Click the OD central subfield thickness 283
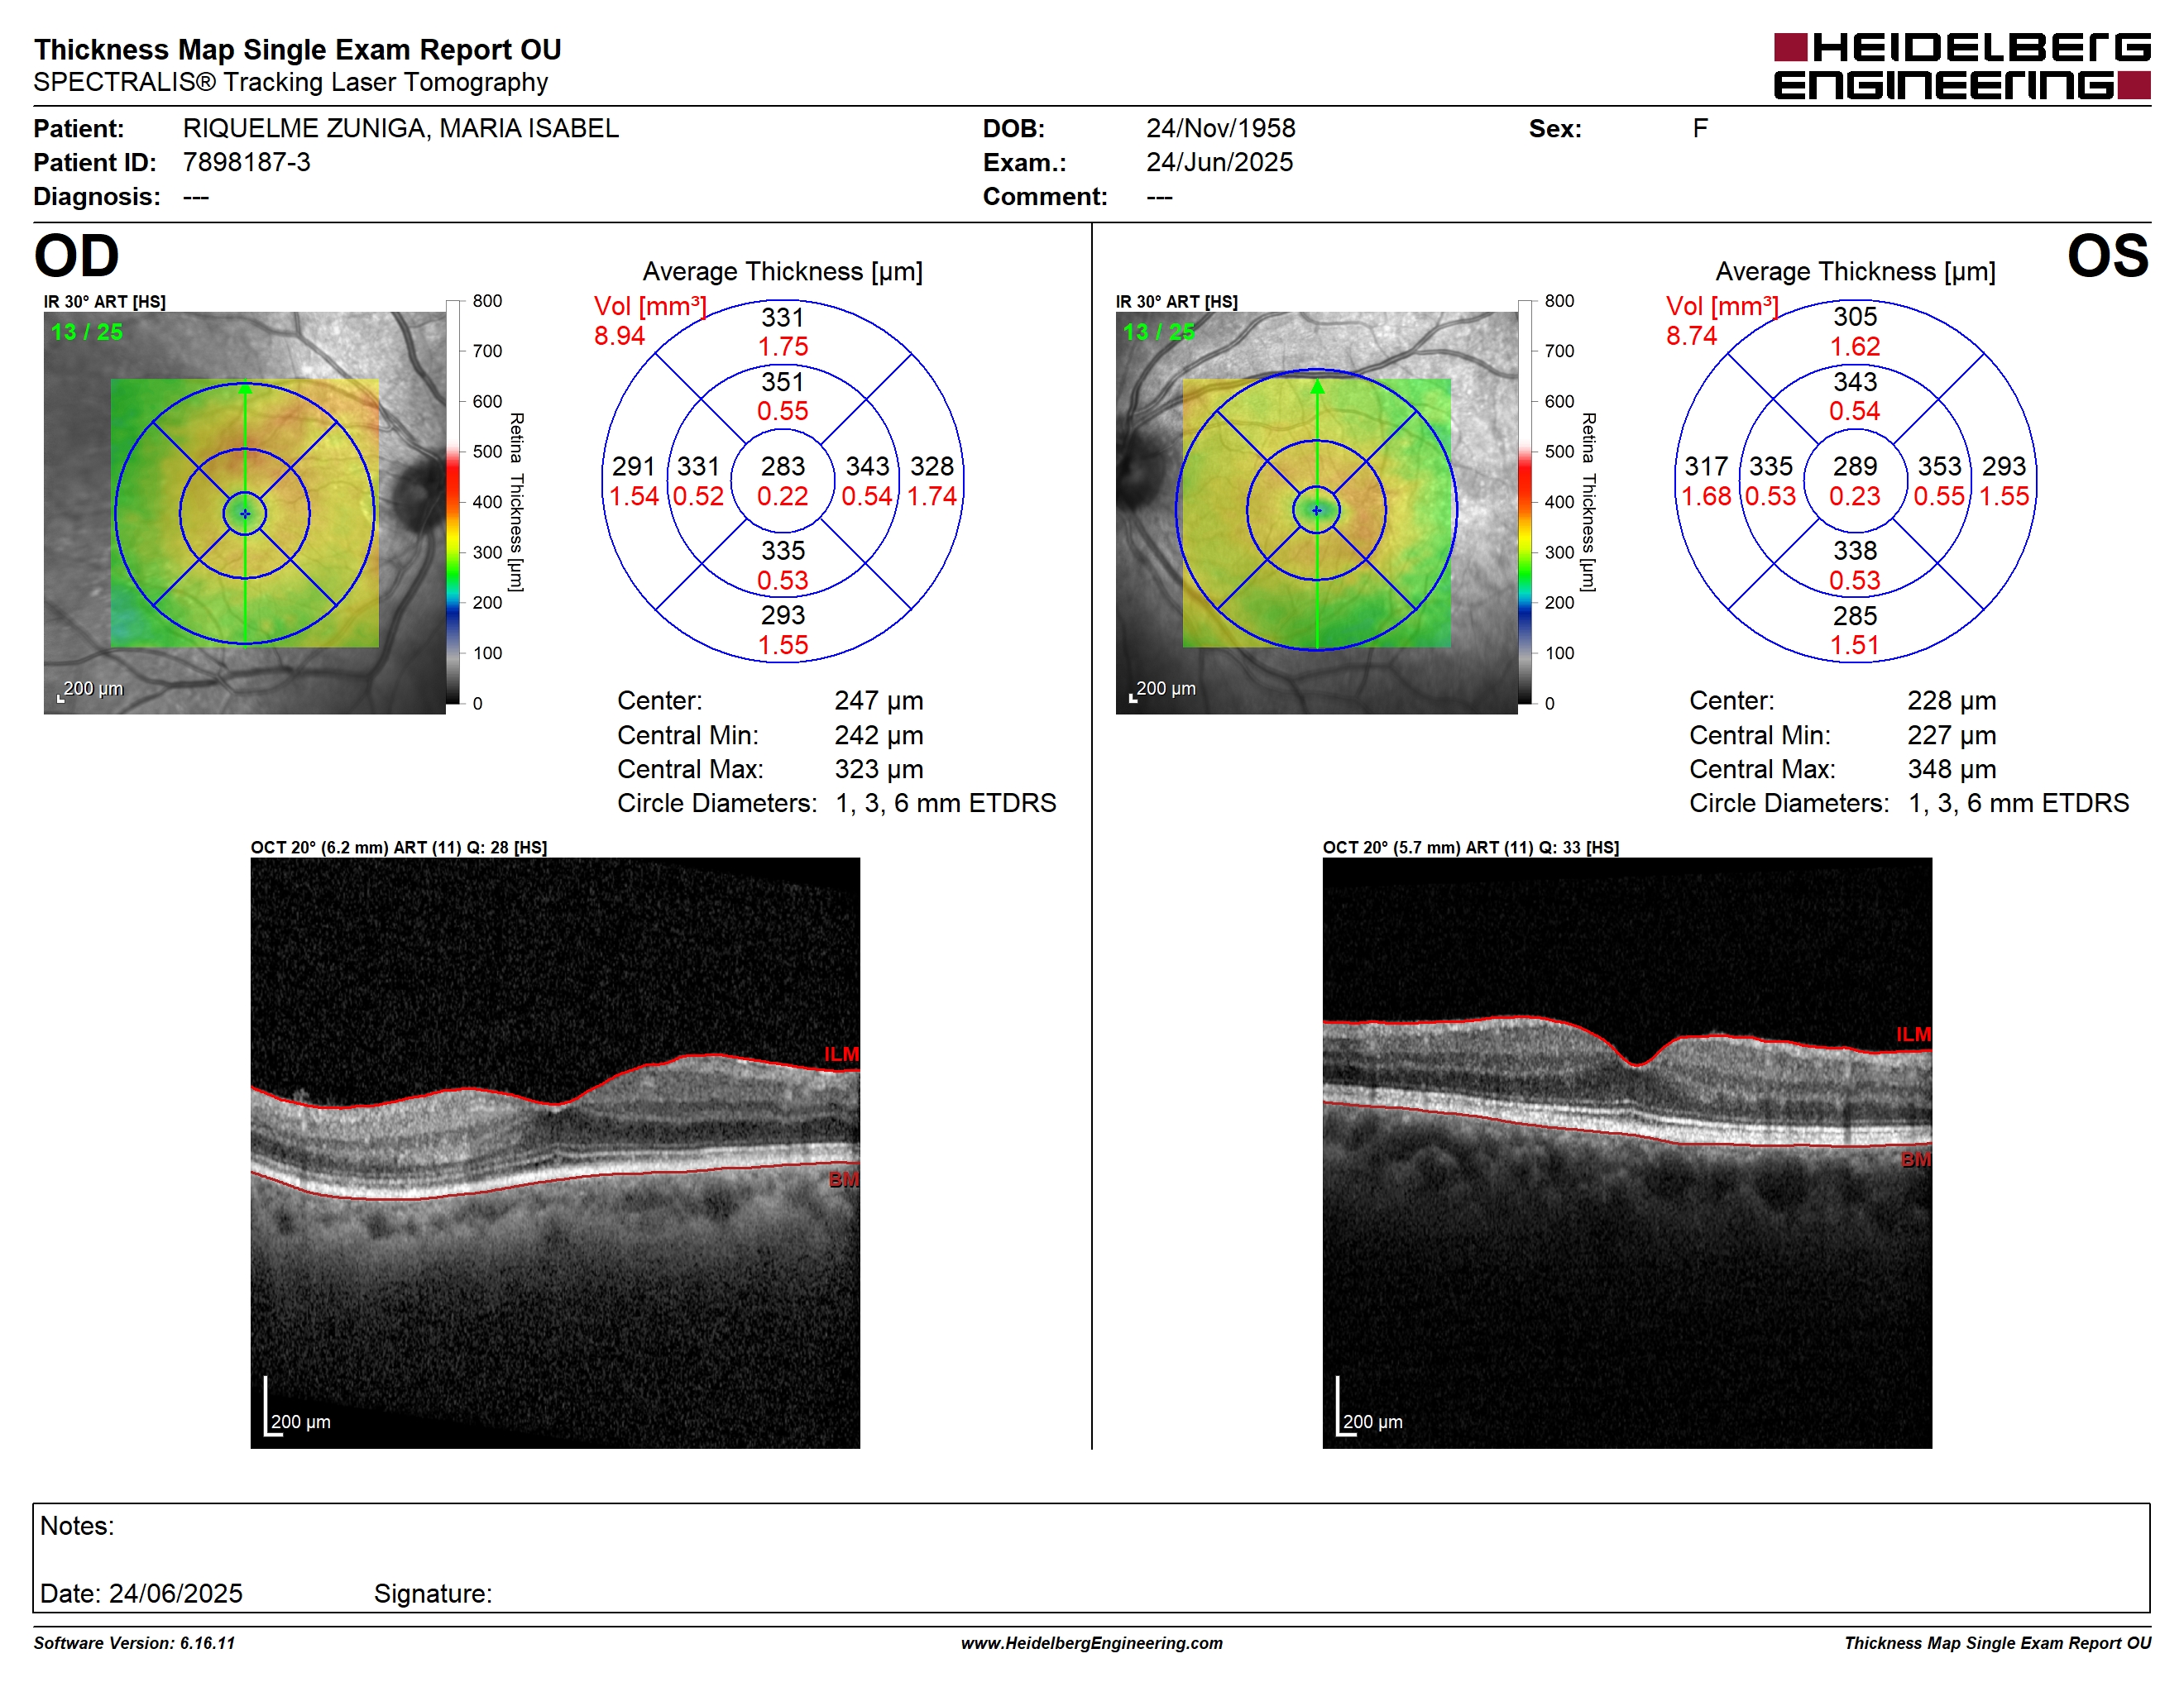The height and width of the screenshot is (1687, 2184). coord(782,466)
